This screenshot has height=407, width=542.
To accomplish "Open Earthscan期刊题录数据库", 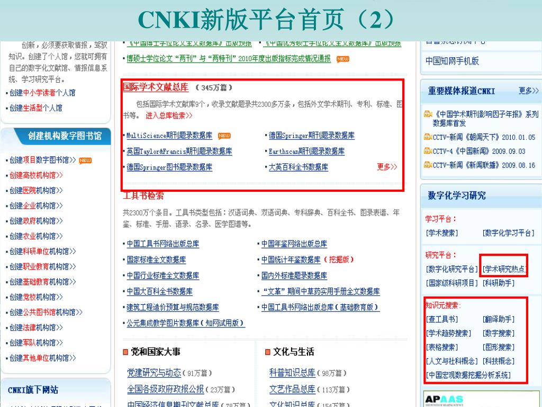I will [x=306, y=151].
